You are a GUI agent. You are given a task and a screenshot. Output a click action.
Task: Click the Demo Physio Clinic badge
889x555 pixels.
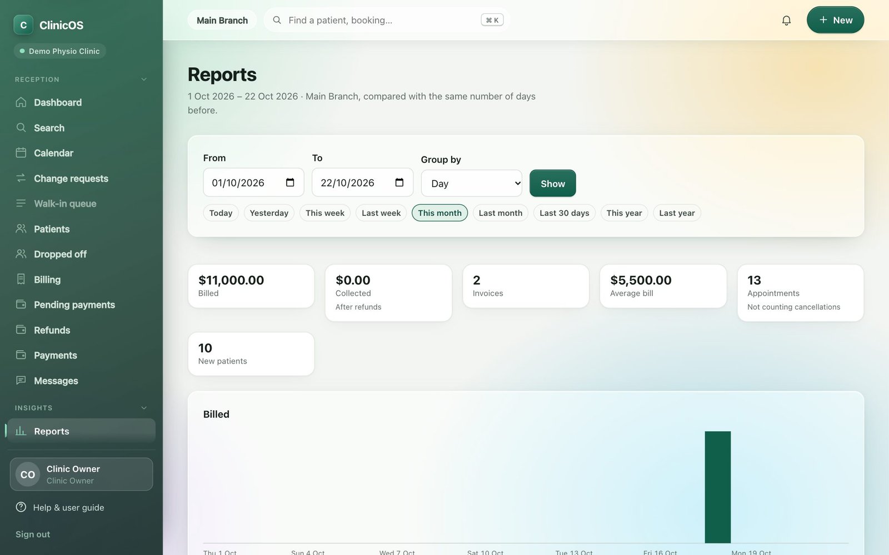coord(60,51)
